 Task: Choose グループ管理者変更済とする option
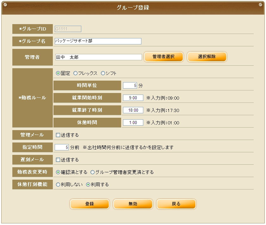pos(93,172)
